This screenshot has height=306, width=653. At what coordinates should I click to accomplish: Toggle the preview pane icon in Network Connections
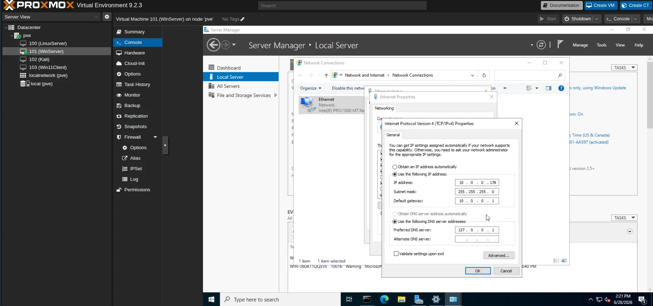click(x=549, y=88)
